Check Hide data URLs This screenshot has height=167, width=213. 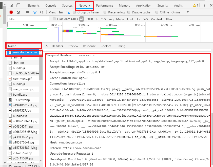click(x=54, y=19)
